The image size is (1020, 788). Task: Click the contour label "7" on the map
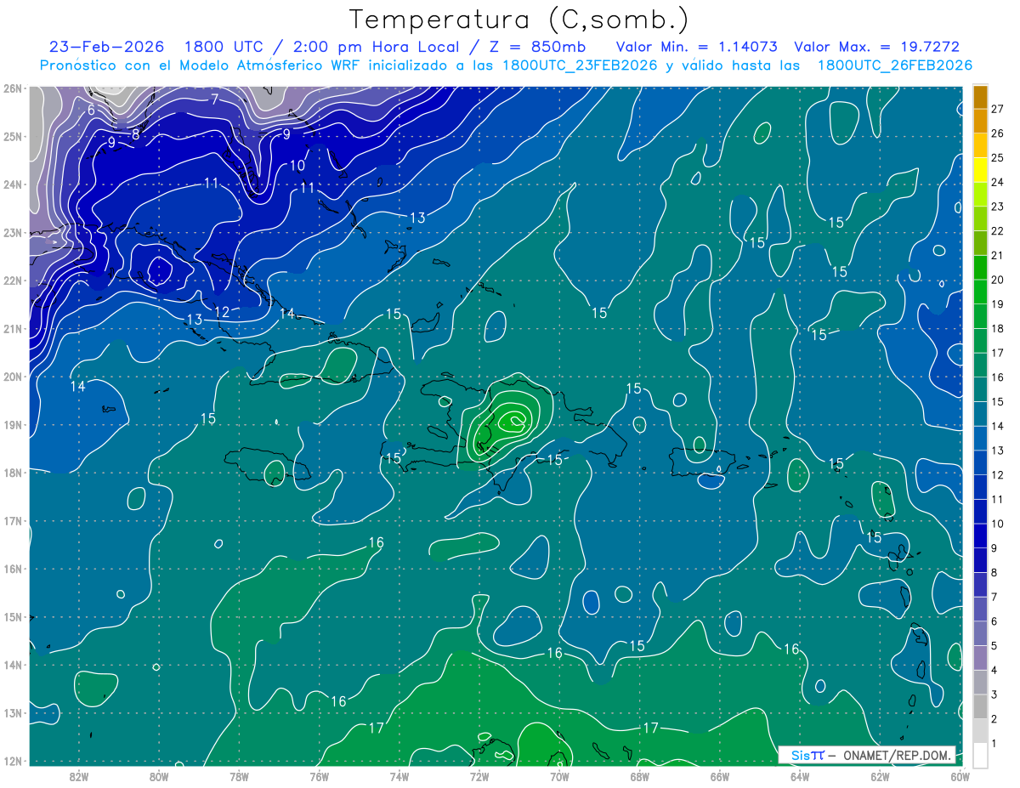tap(215, 99)
